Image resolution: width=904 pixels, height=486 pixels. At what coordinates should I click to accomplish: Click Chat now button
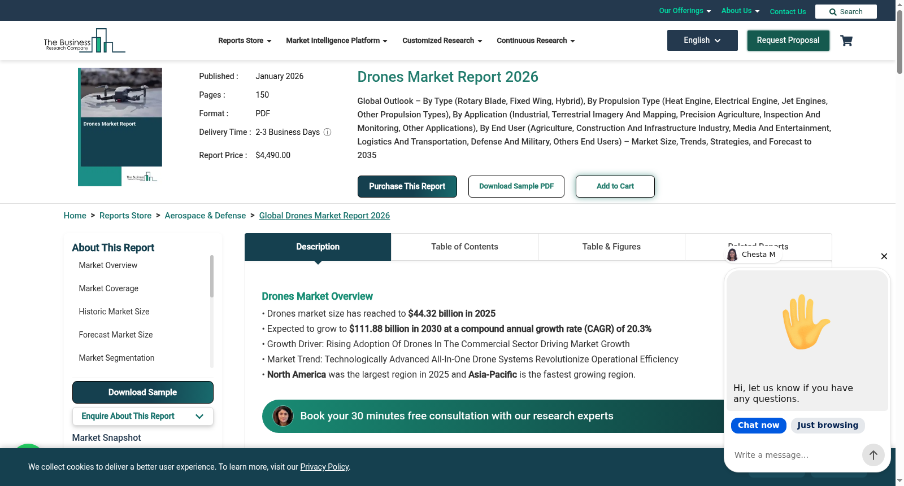click(759, 426)
